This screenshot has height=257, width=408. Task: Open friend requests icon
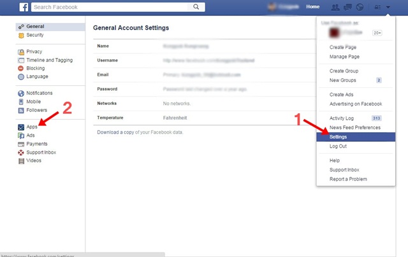pyautogui.click(x=335, y=7)
